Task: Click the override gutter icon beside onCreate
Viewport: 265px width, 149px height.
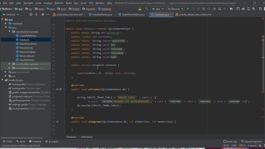Action: point(57,89)
